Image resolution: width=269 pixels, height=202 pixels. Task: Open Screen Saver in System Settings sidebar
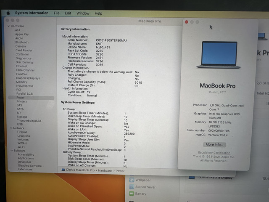point(145,187)
